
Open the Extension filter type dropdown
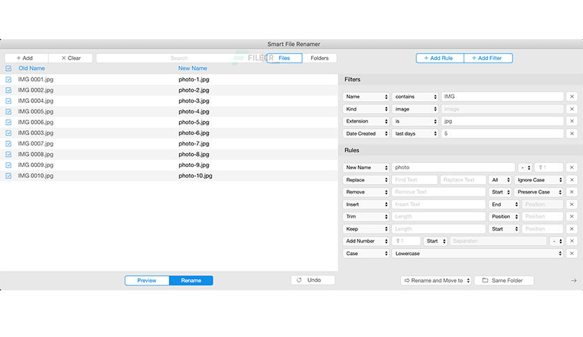366,121
